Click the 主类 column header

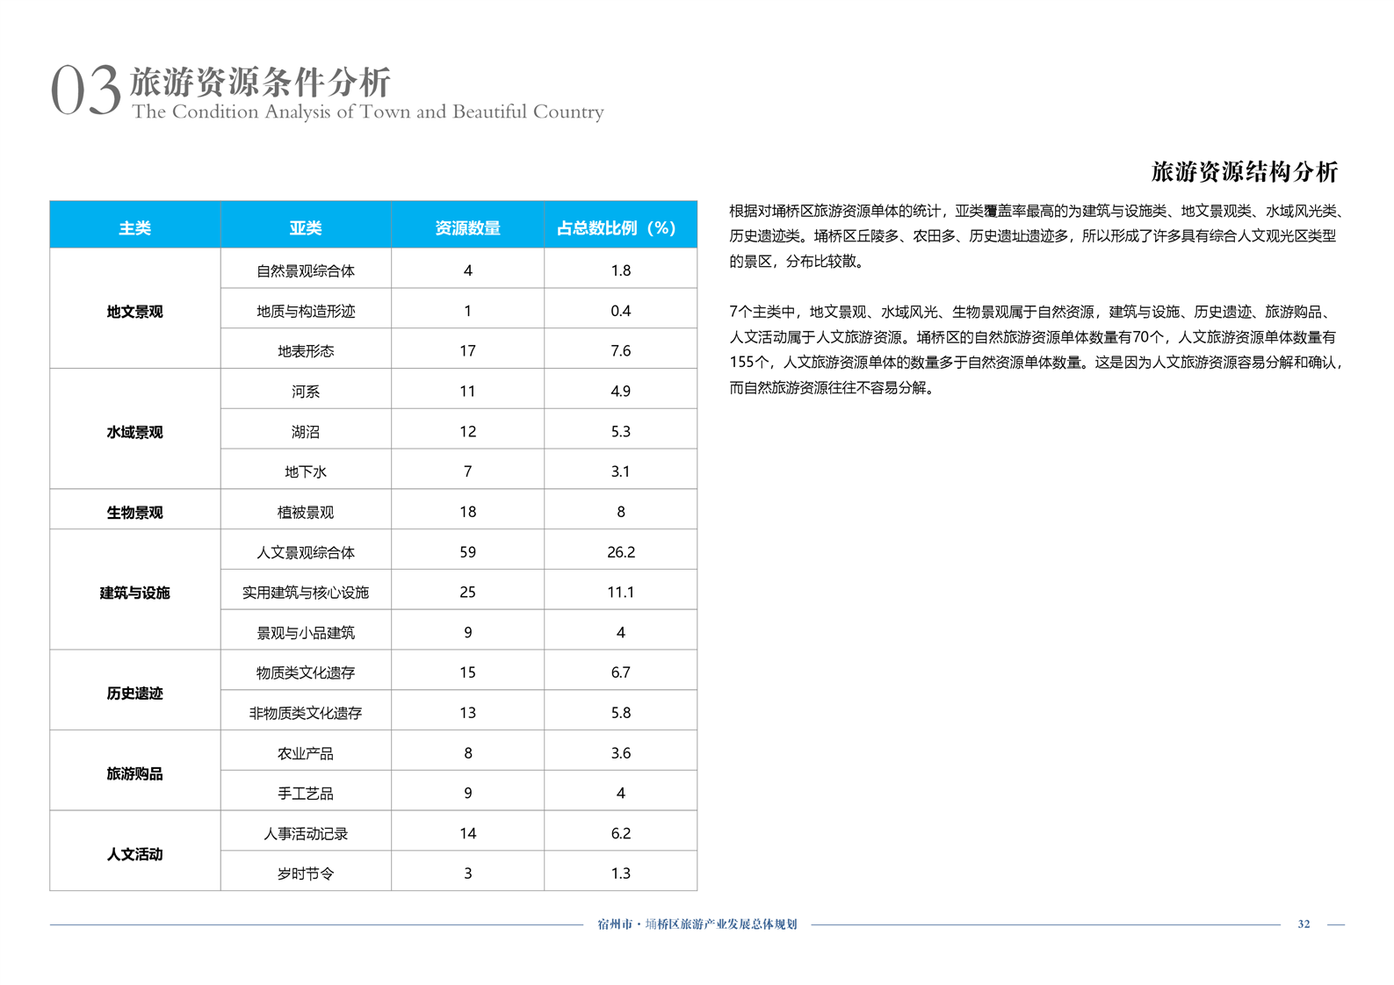click(x=134, y=227)
